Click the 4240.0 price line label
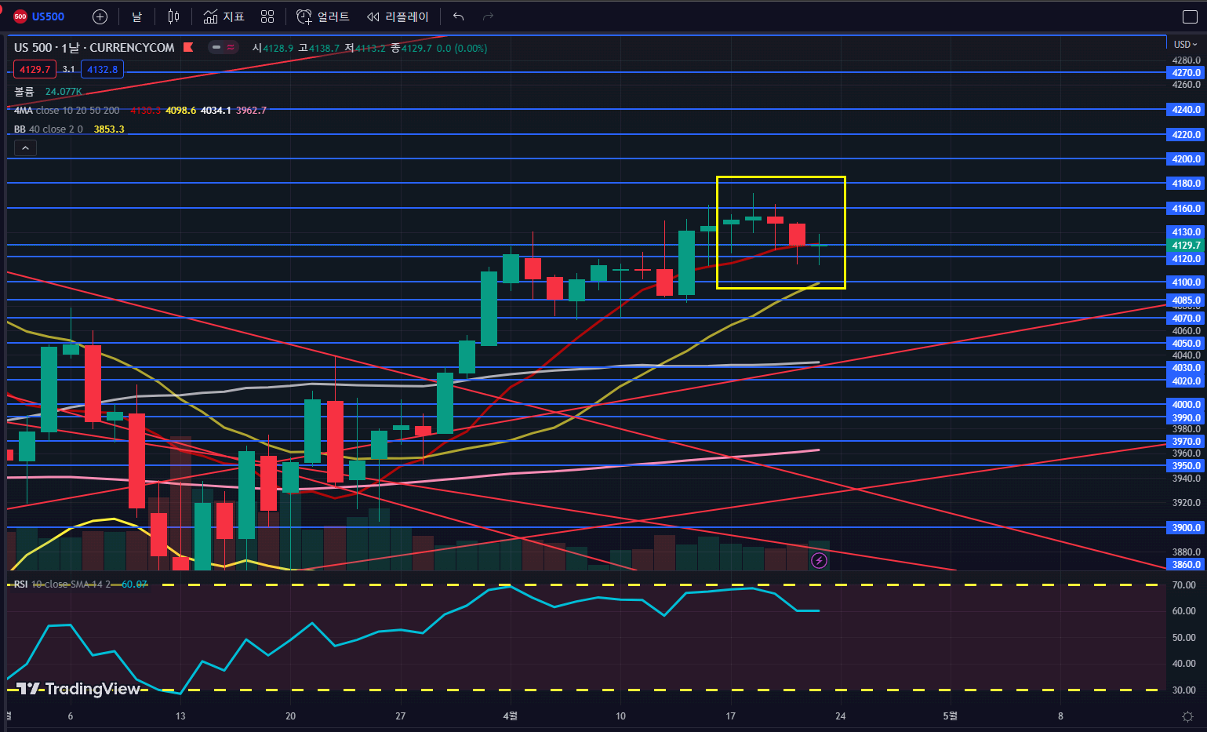 pos(1186,110)
